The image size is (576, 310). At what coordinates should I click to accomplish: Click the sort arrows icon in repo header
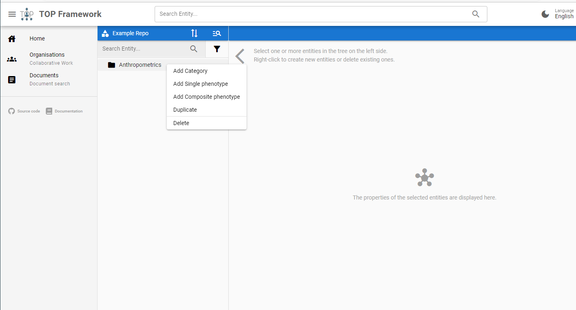(x=194, y=33)
